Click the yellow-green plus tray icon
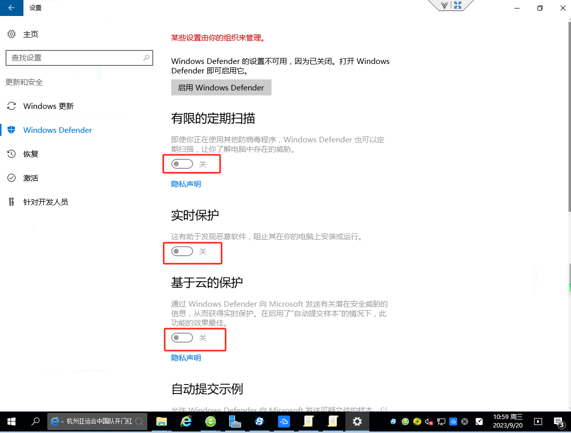The width and height of the screenshot is (571, 433). 417,422
